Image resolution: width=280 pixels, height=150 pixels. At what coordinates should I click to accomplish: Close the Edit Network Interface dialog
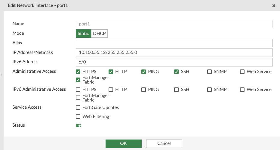pos(274,6)
